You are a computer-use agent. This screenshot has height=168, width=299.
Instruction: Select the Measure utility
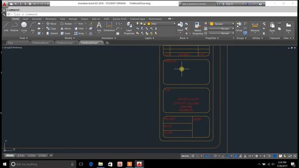coord(255,27)
